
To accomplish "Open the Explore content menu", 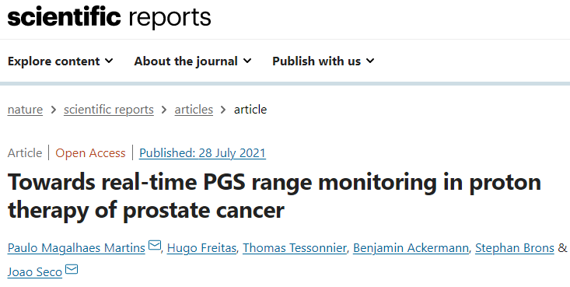I will 61,61.
